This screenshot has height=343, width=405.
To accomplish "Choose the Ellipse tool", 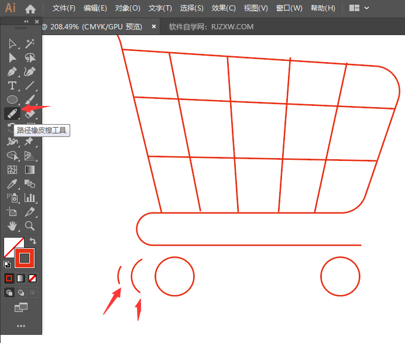I will (12, 100).
